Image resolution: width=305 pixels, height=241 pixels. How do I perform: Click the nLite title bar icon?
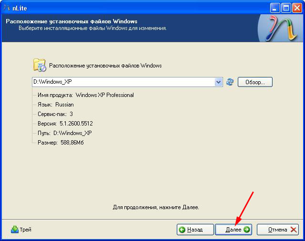click(x=7, y=8)
